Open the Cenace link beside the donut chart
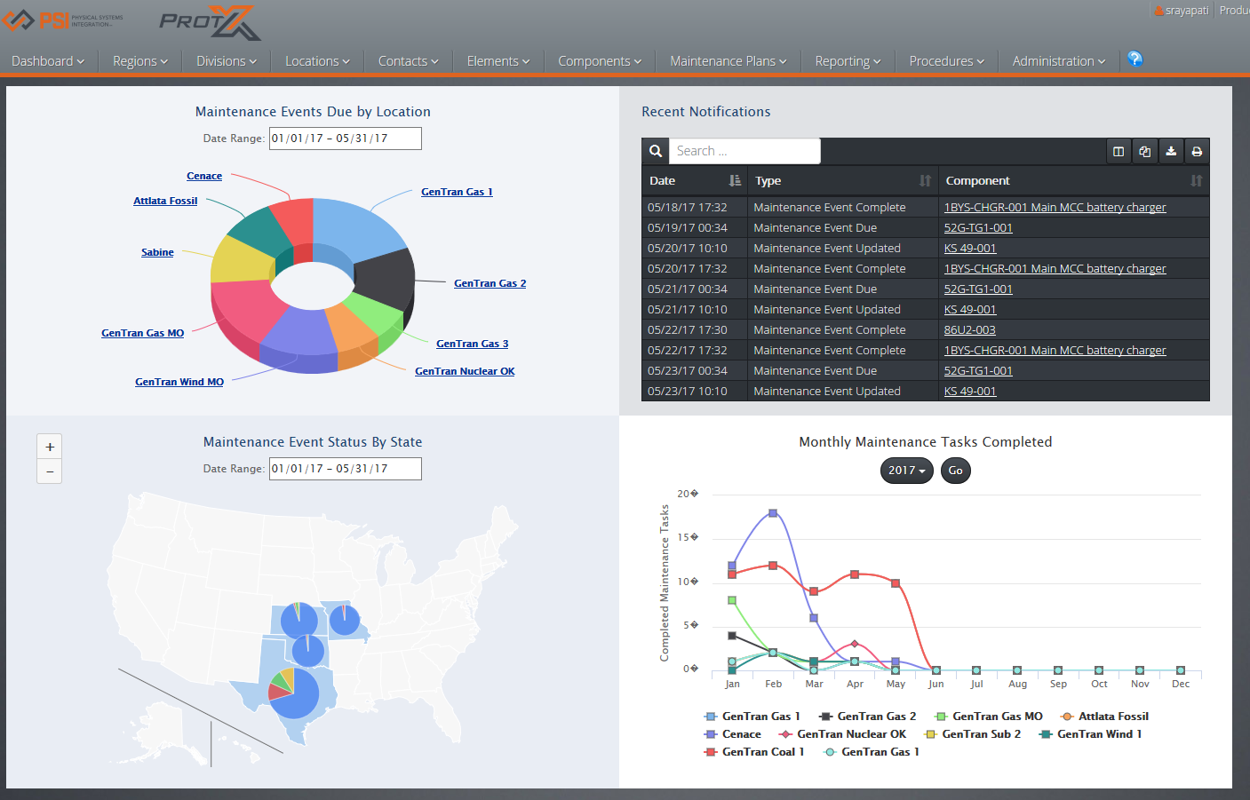This screenshot has width=1250, height=800. (x=204, y=176)
